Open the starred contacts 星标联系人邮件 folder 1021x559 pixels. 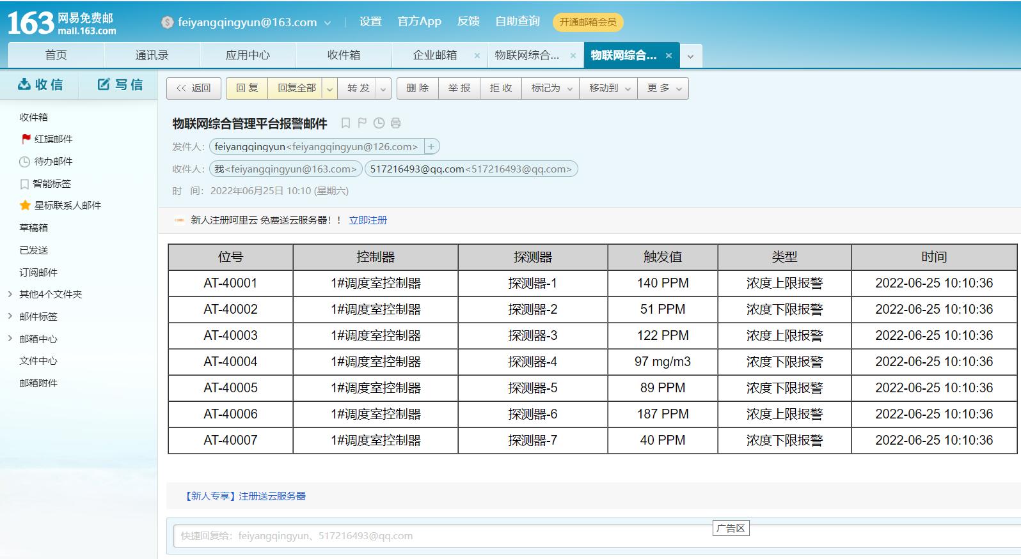pyautogui.click(x=67, y=206)
